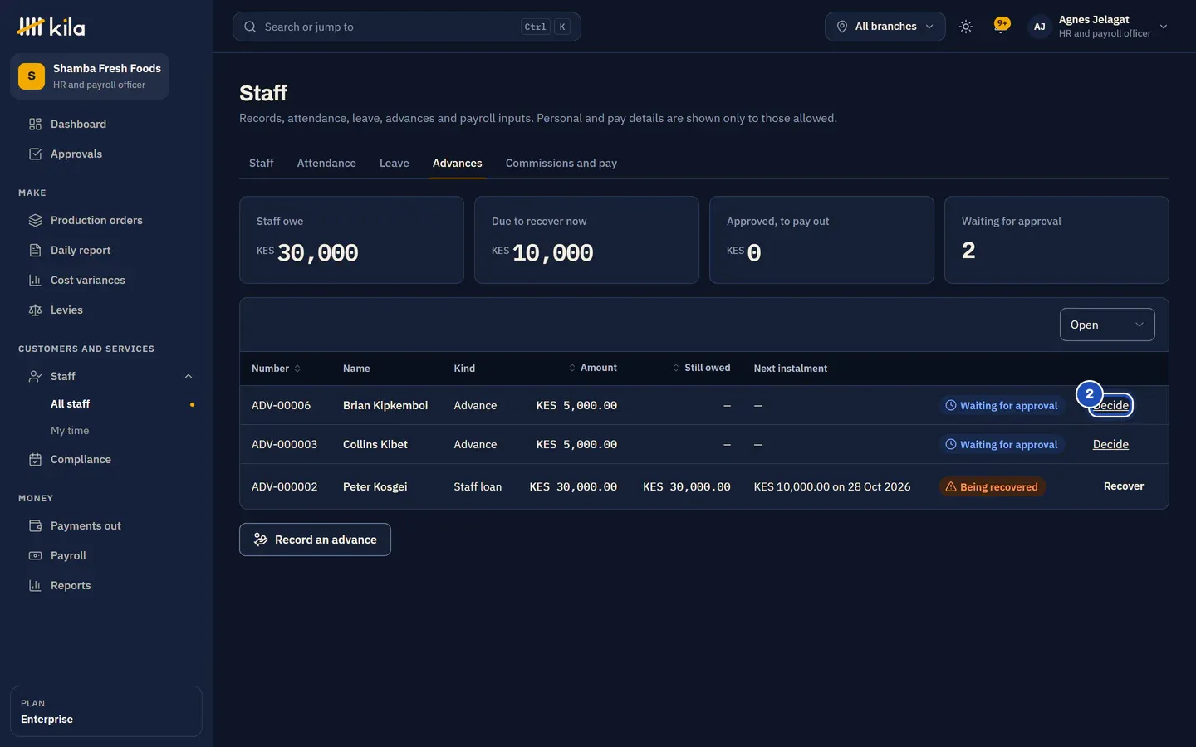Click Decide for Collins Kibet

point(1110,444)
